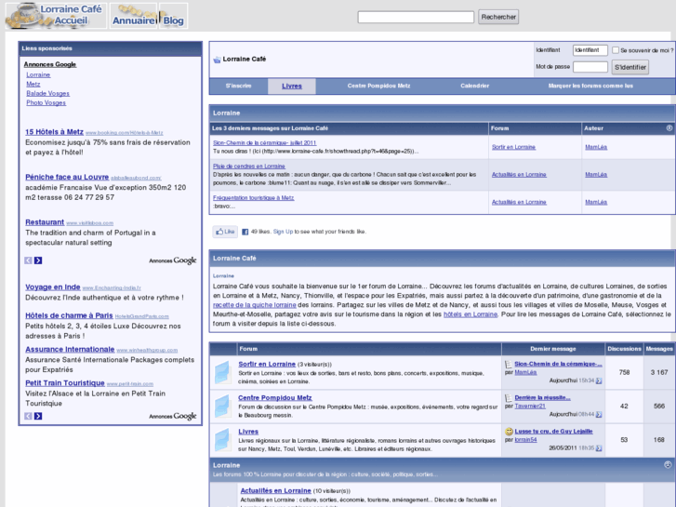676x507 pixels.
Task: Click the Rechercher button
Action: [x=498, y=17]
